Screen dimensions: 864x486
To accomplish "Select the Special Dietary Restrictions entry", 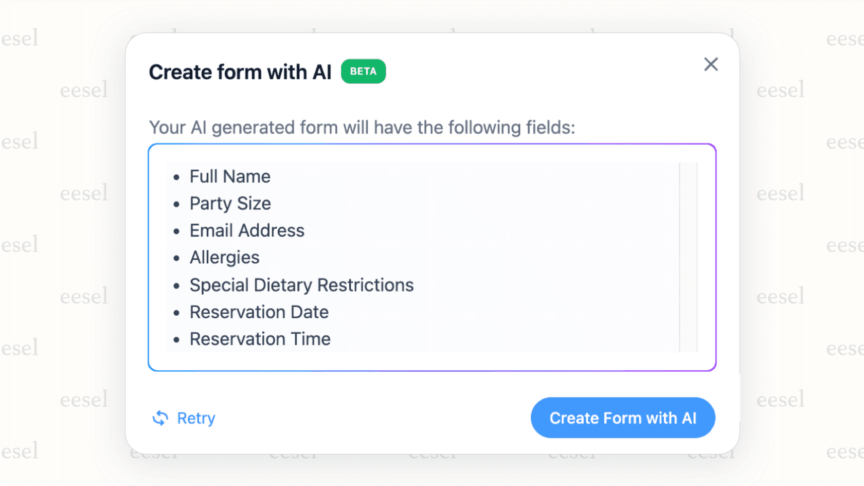I will pos(301,285).
